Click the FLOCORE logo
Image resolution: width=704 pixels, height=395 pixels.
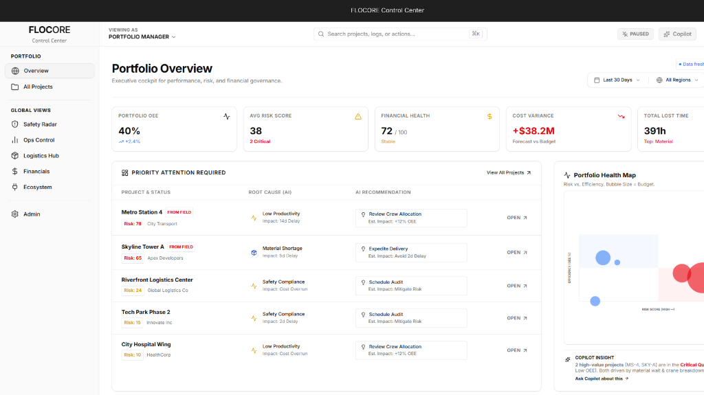click(49, 30)
